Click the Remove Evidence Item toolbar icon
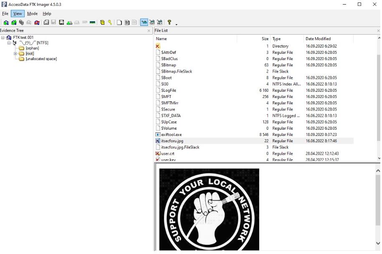This screenshot has width=382, height=254. point(29,23)
